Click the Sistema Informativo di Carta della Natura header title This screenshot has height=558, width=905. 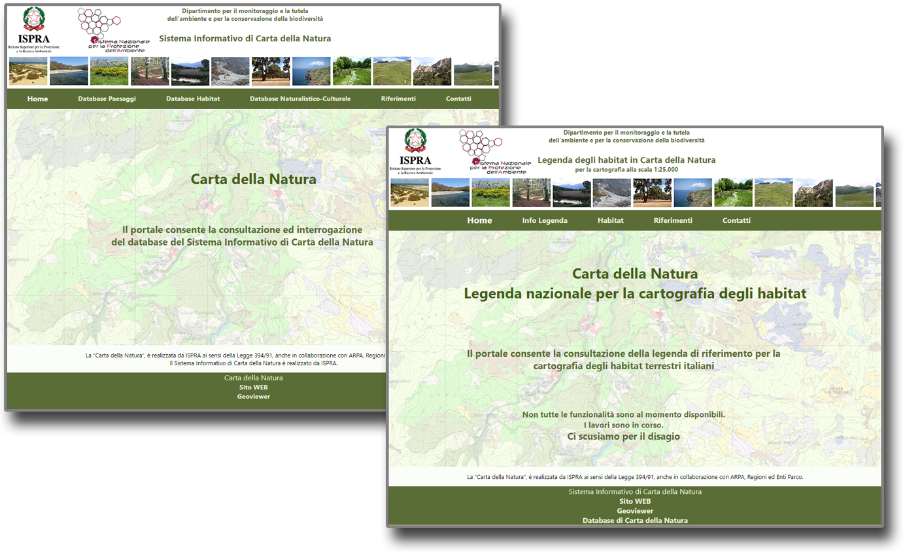click(x=245, y=39)
